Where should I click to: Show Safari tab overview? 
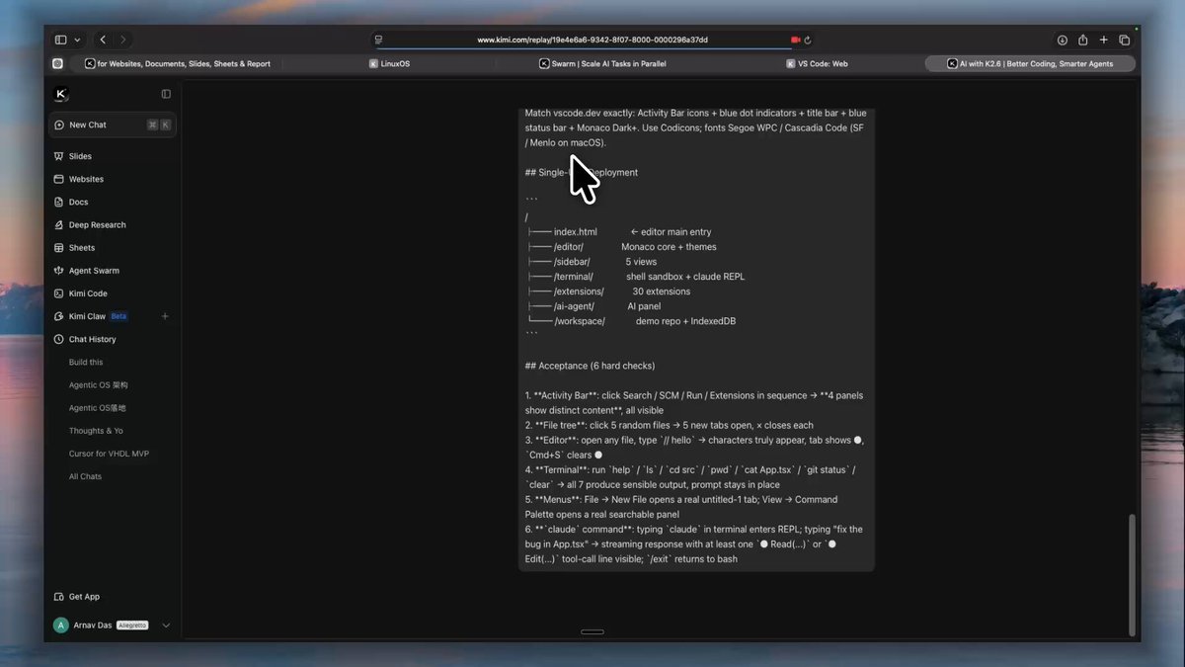(1124, 40)
